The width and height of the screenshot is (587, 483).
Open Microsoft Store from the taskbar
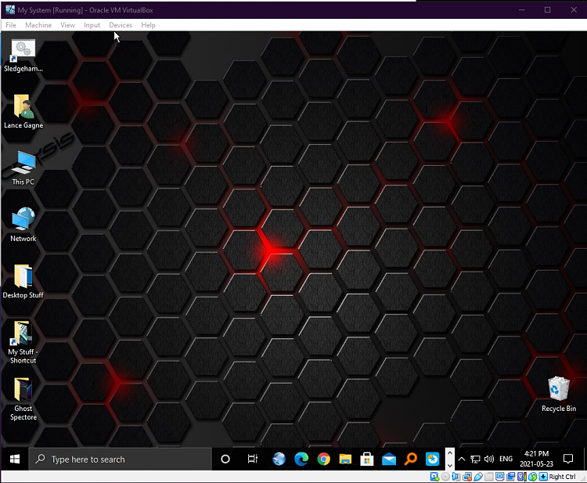(x=367, y=459)
